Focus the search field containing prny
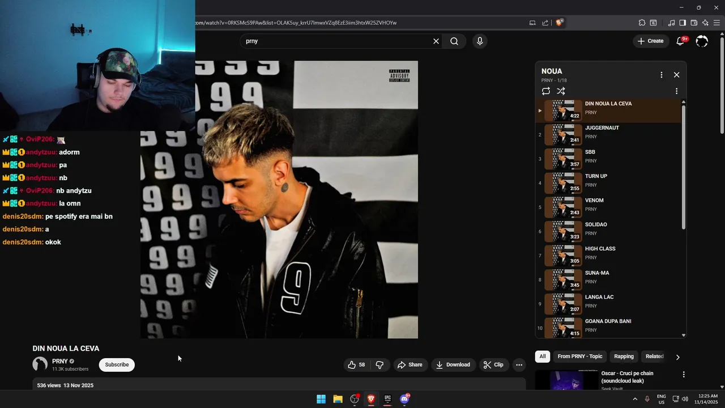Screen dimensions: 725x408 (x=337, y=41)
